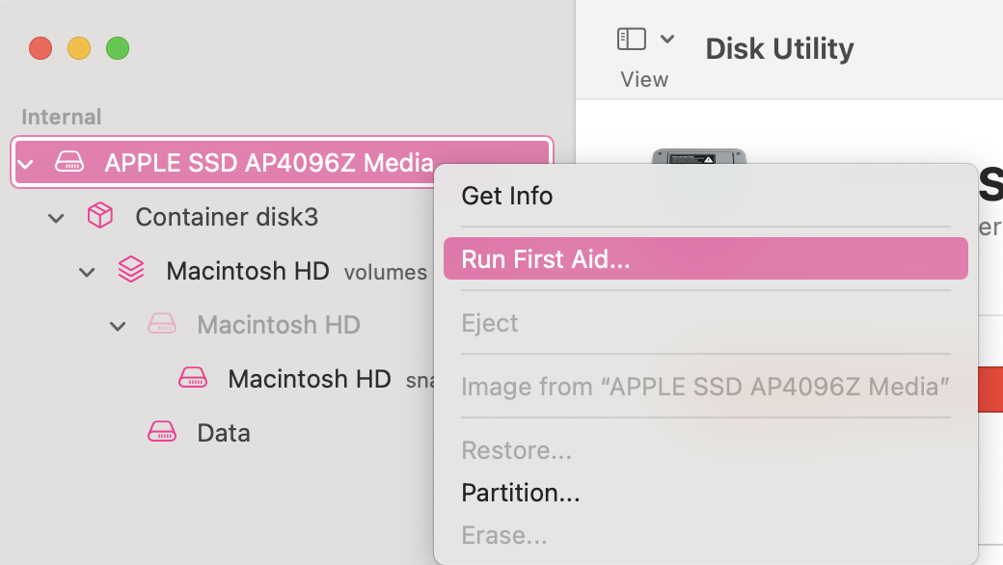The width and height of the screenshot is (1003, 565).
Task: Click the APPLE SSD drive icon in sidebar
Action: (x=69, y=162)
